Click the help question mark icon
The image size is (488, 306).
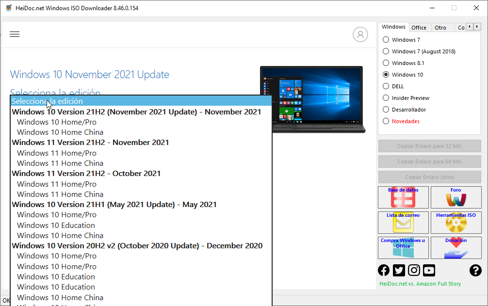click(x=475, y=270)
